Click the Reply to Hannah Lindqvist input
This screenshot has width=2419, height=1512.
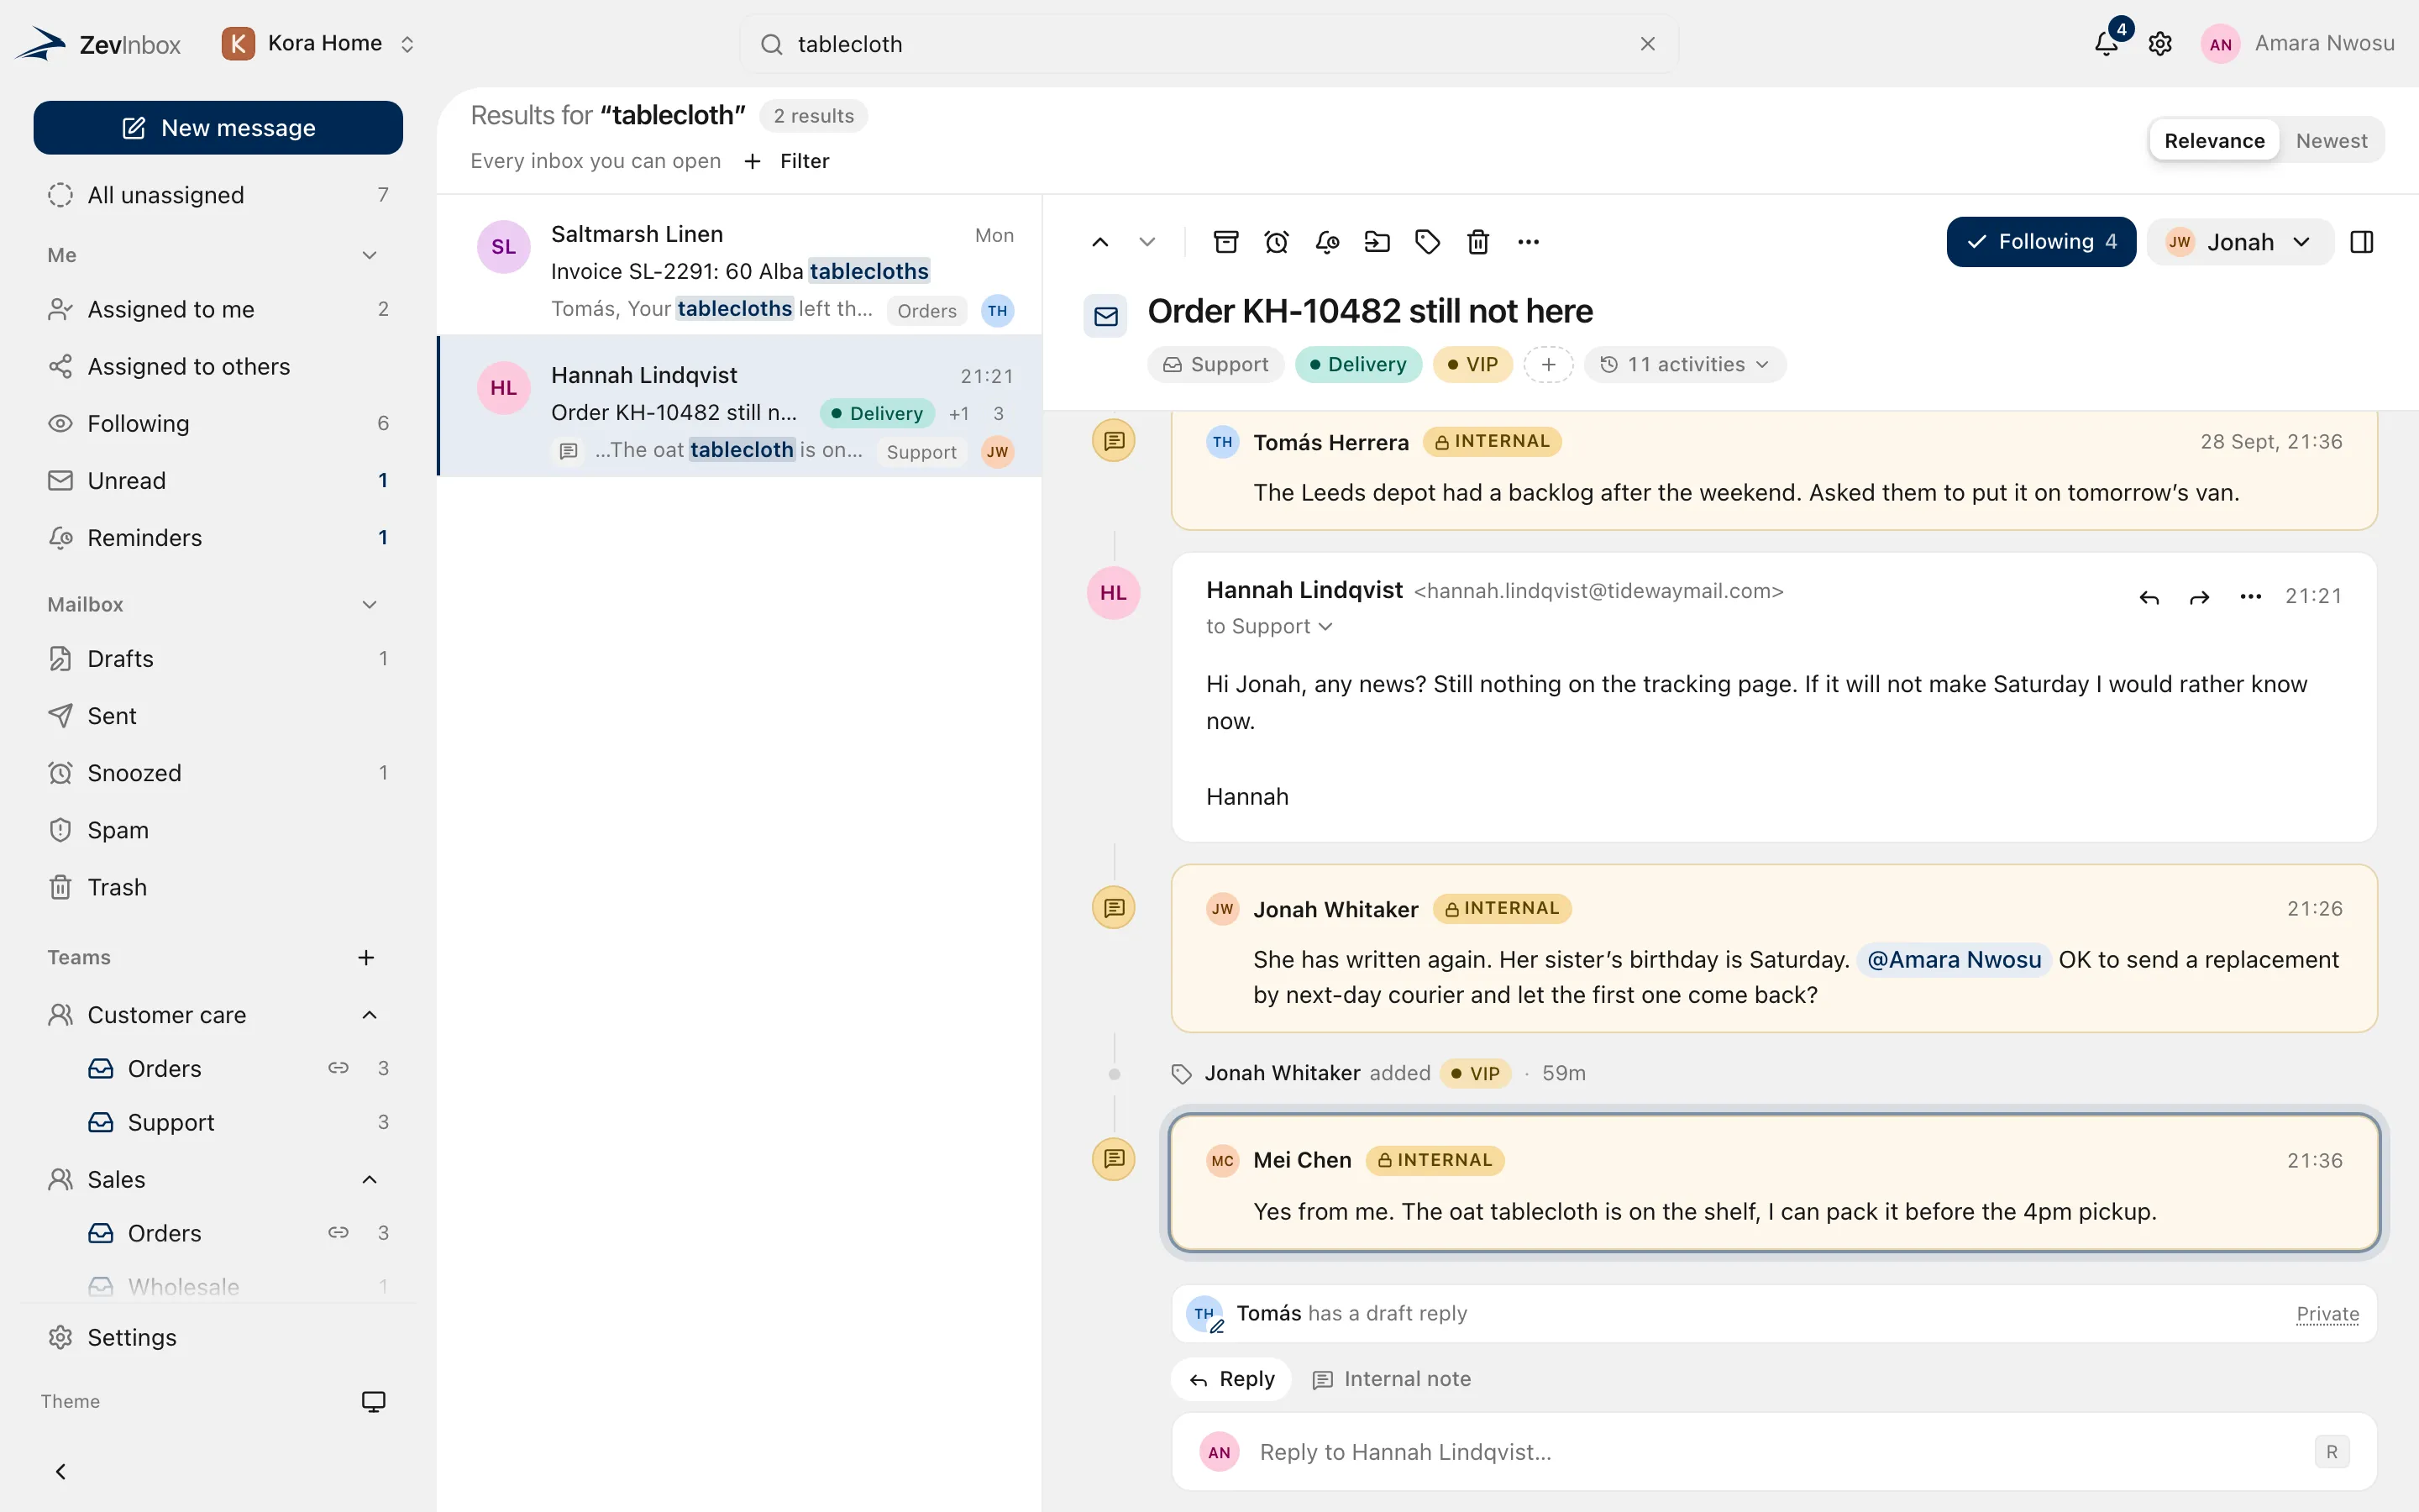(x=1774, y=1451)
